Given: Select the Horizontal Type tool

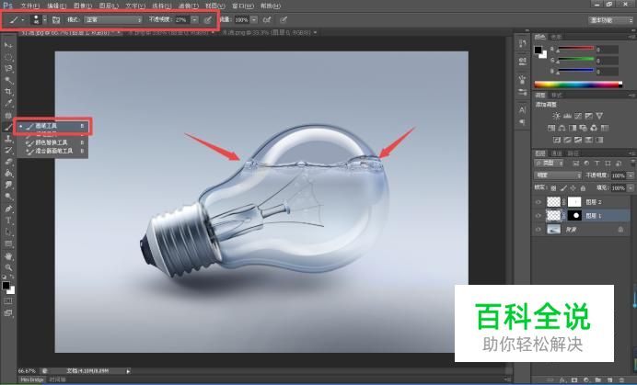Looking at the screenshot, I should tap(8, 221).
